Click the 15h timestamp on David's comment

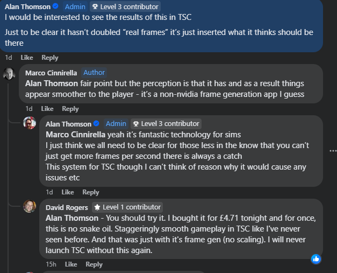point(51,264)
